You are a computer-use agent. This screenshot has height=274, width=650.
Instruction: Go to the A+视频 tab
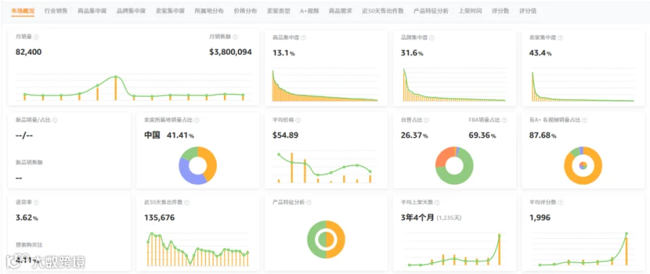point(310,11)
